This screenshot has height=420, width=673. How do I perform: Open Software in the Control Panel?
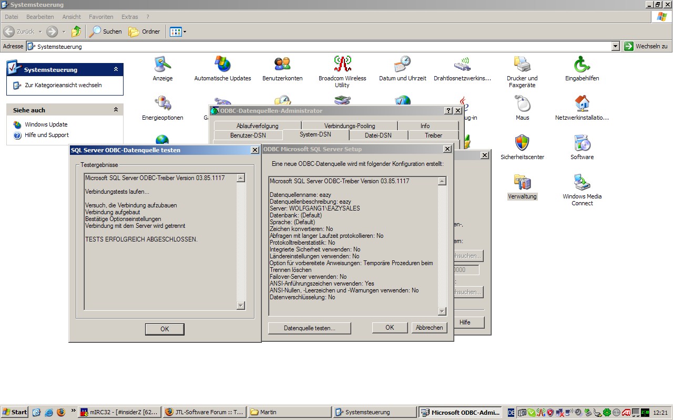(582, 143)
